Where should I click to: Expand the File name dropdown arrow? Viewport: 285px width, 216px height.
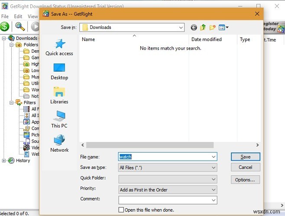[214, 157]
